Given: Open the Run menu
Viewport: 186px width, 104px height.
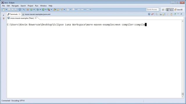Looking at the screenshot, I should tap(37, 6).
